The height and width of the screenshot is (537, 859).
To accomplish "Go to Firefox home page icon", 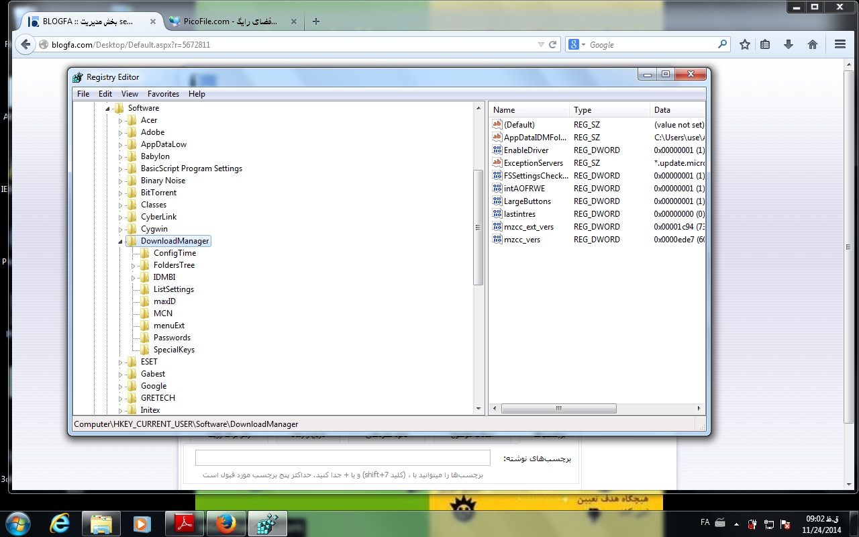I will pyautogui.click(x=812, y=44).
